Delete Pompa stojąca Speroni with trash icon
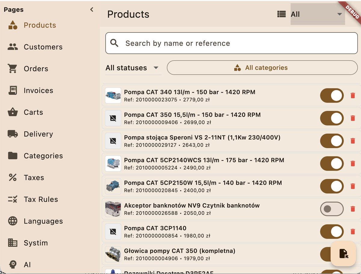 point(353,141)
